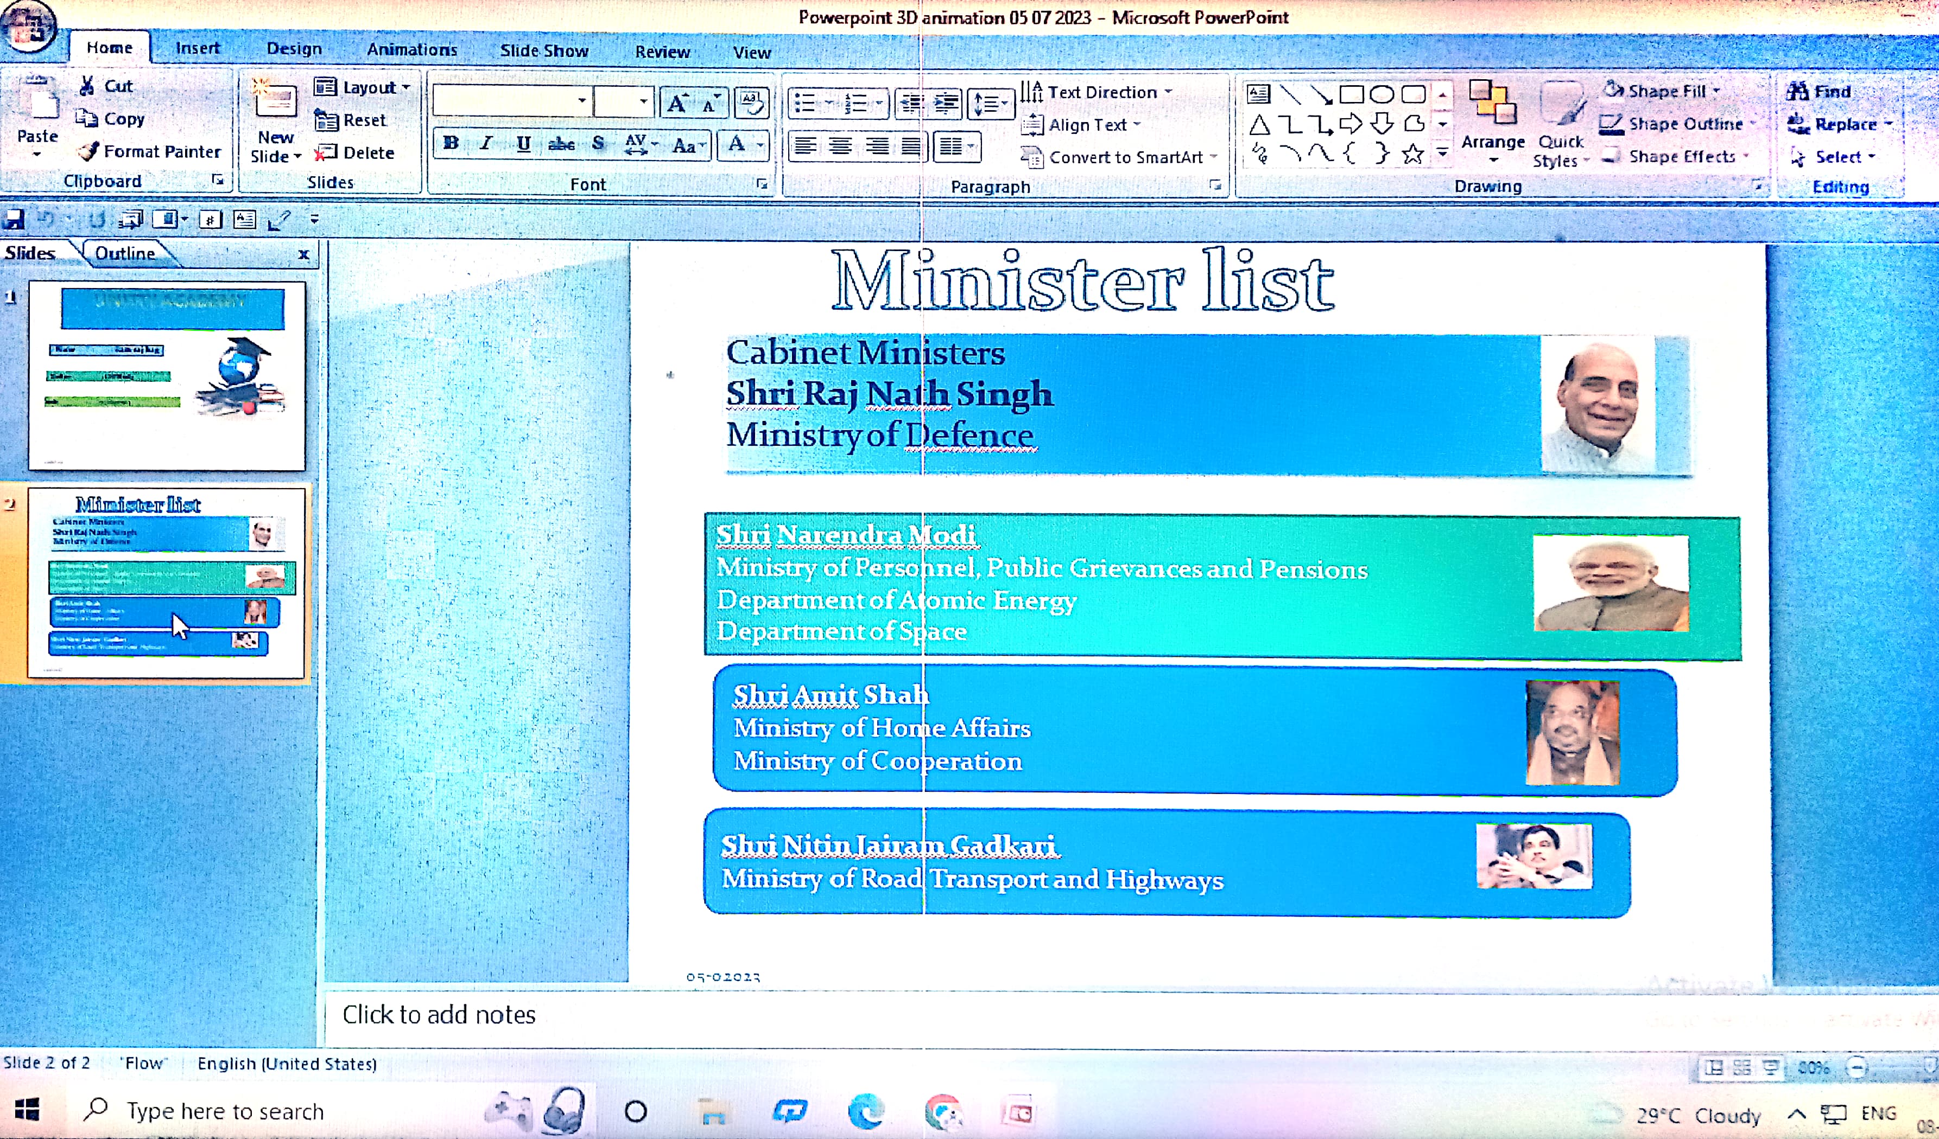Viewport: 1939px width, 1139px height.
Task: Open the Outline pane tab
Action: tap(125, 254)
